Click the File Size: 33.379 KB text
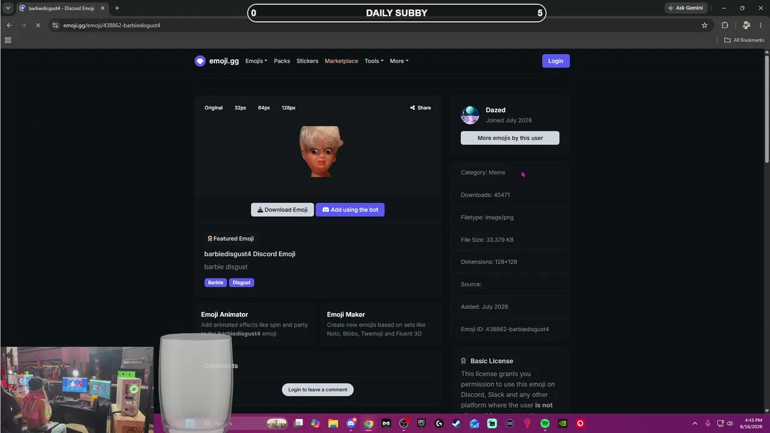 (x=487, y=239)
